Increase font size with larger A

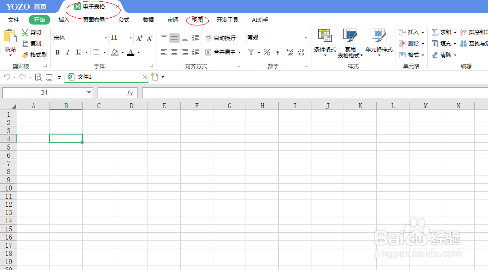click(x=139, y=38)
